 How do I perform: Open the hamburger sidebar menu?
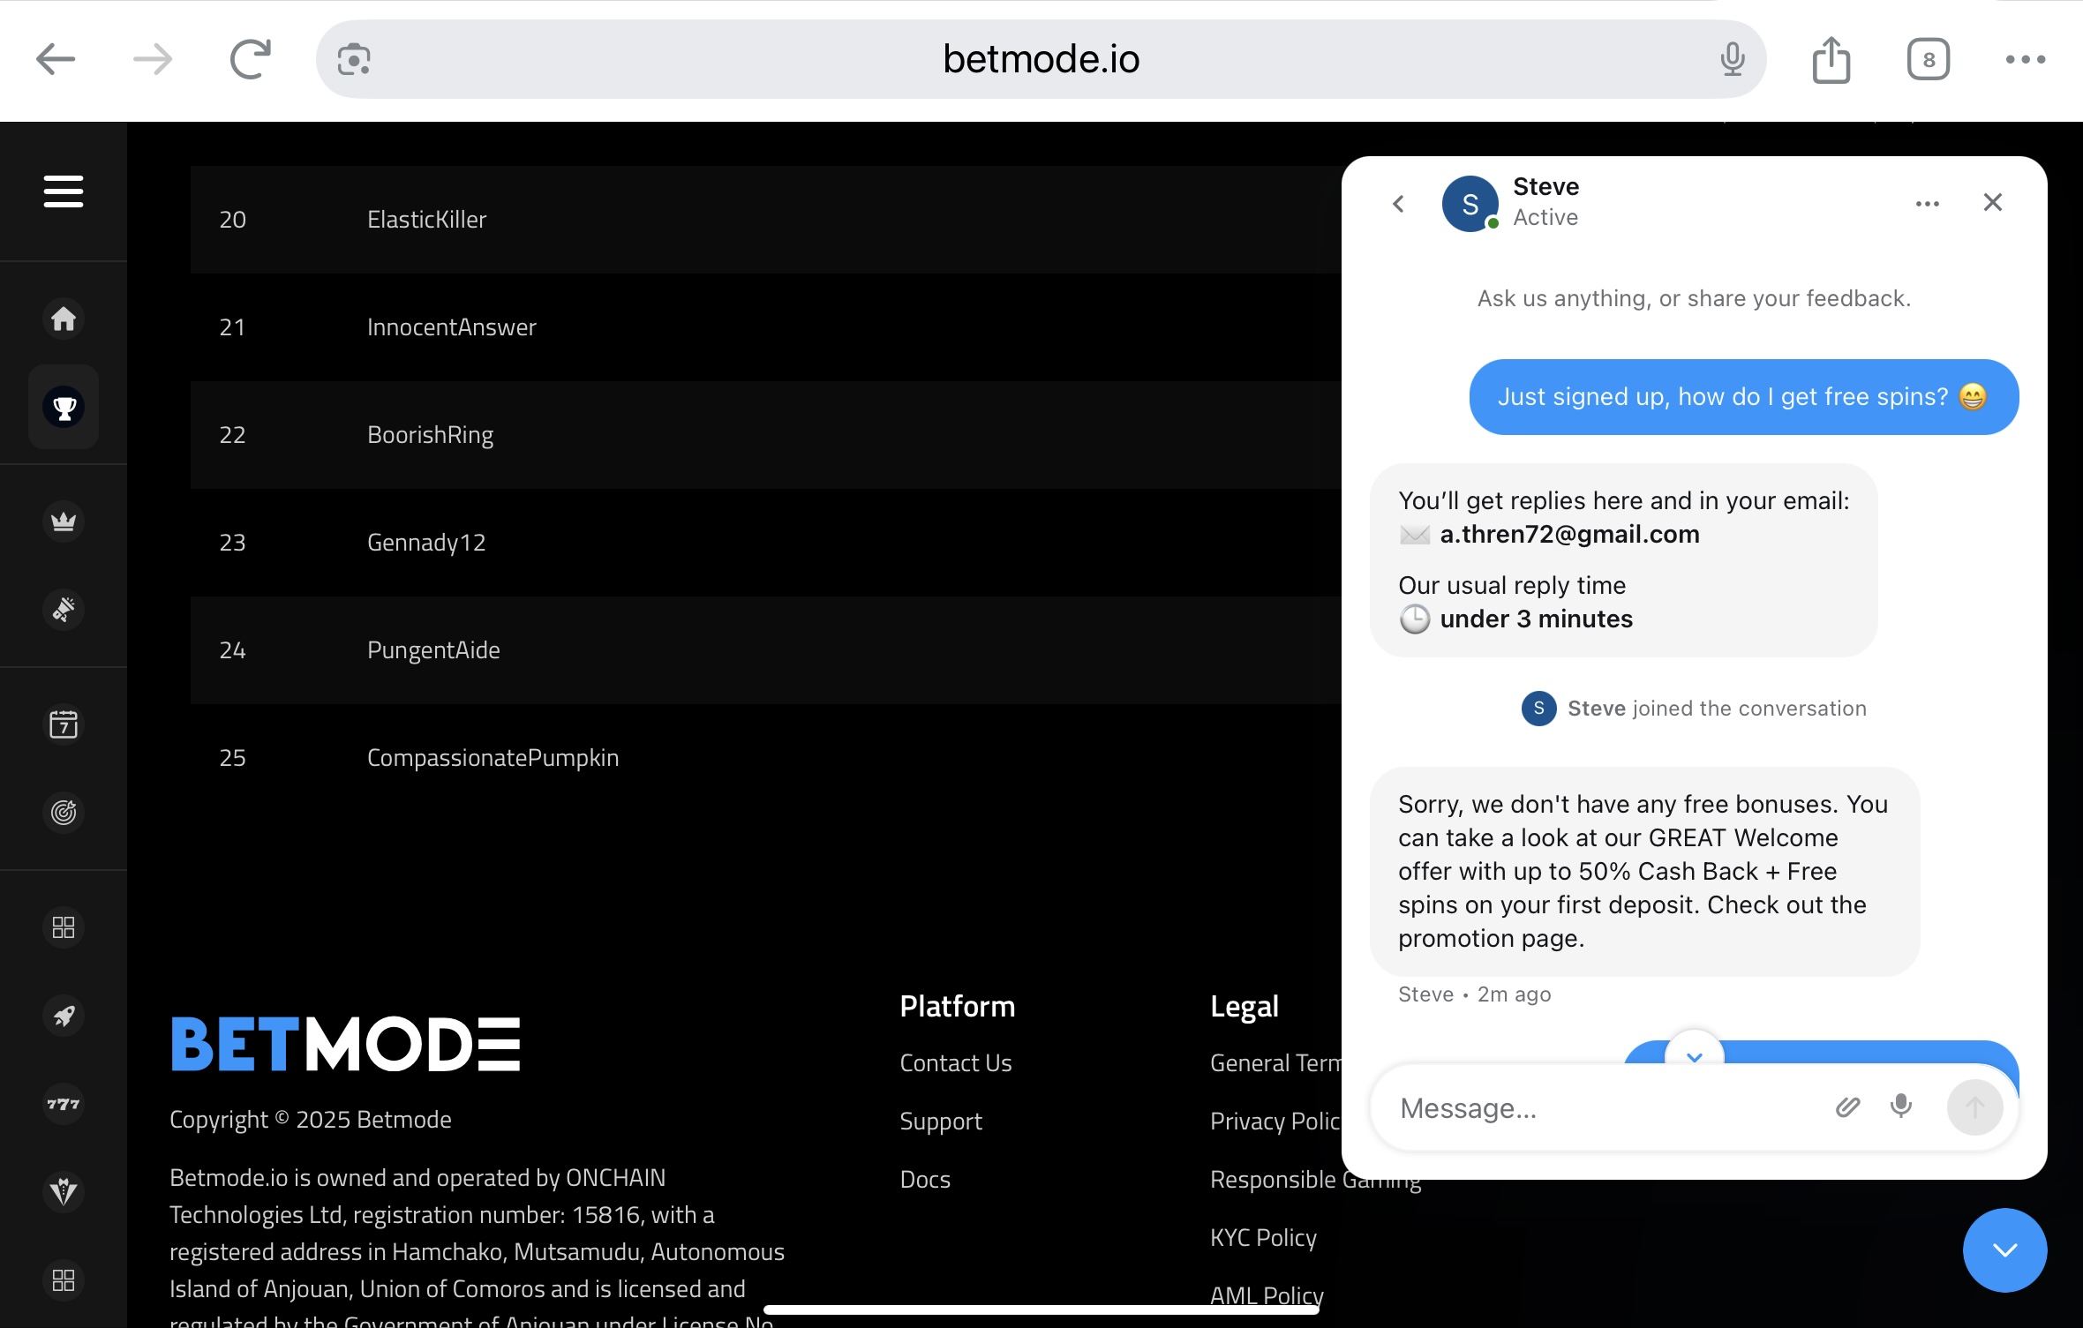coord(64,191)
